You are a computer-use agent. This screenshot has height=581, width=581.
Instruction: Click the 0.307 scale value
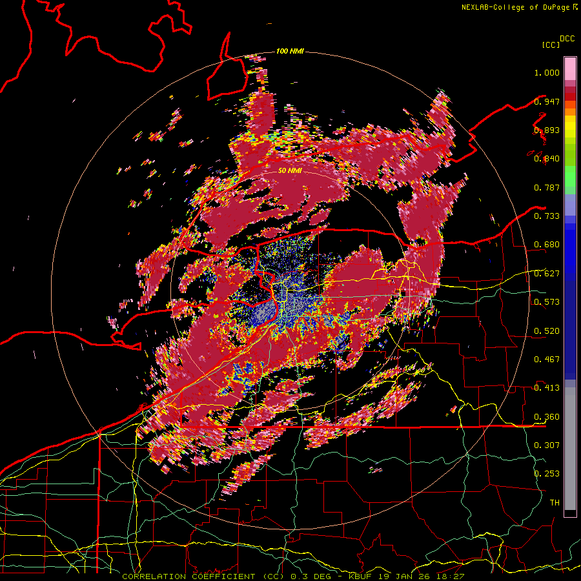547,445
